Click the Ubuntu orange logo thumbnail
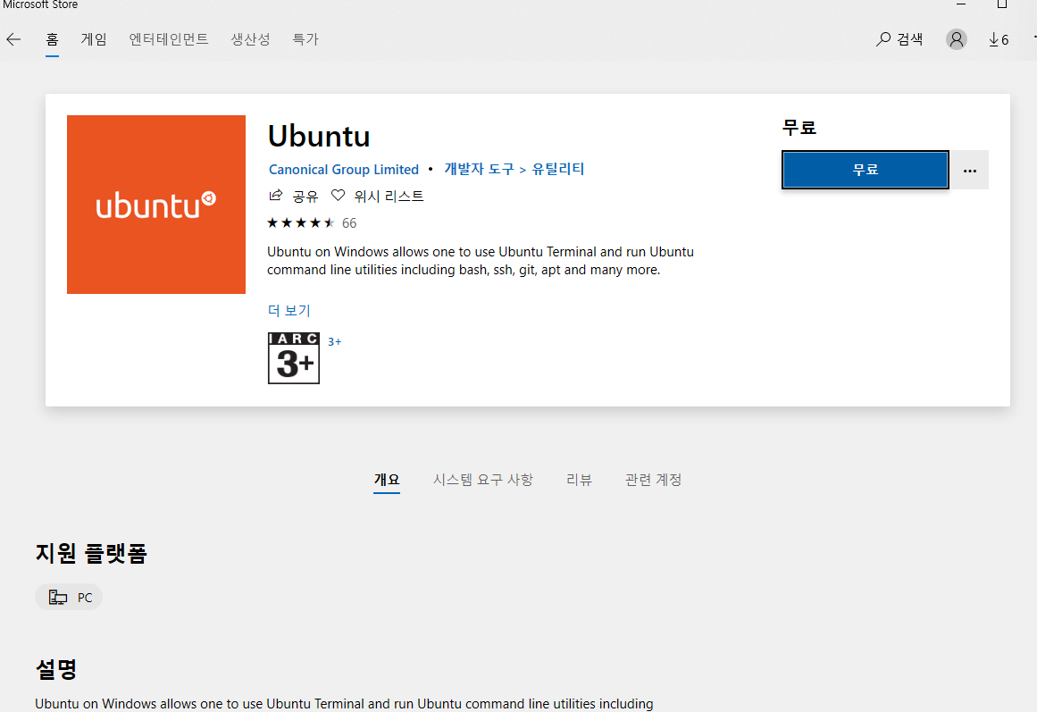The width and height of the screenshot is (1037, 712). (x=156, y=205)
